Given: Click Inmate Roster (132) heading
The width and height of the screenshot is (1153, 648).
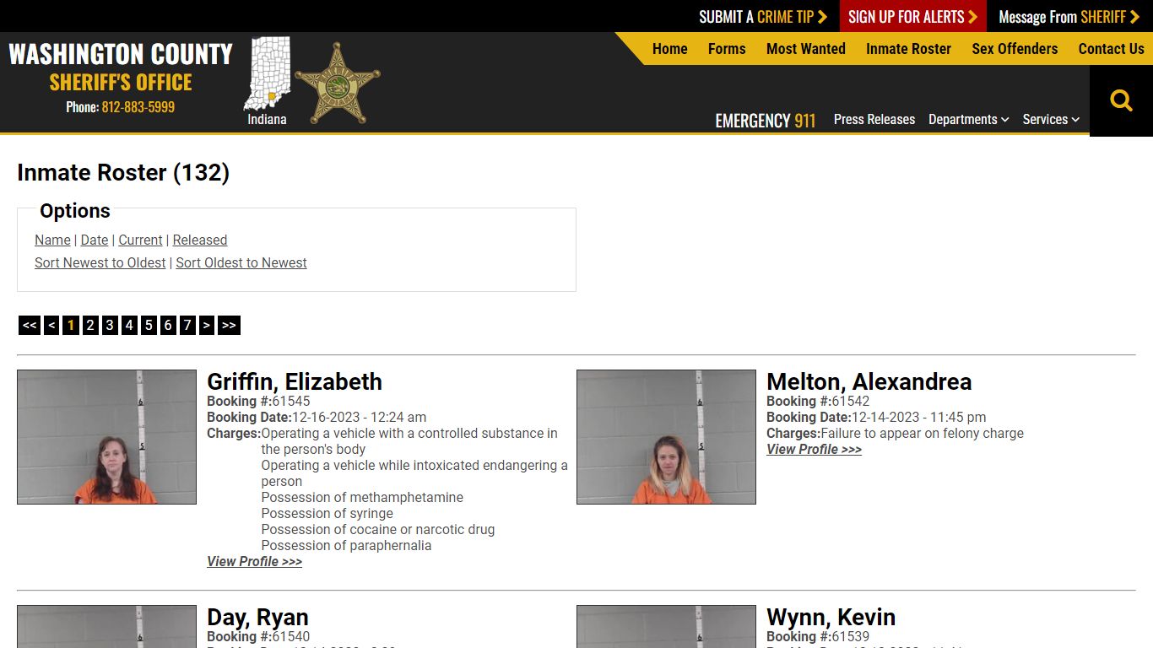Looking at the screenshot, I should tap(123, 173).
